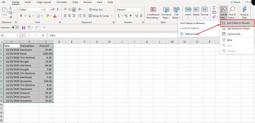
Task: Toggle top vertical alignment
Action: click(x=65, y=9)
